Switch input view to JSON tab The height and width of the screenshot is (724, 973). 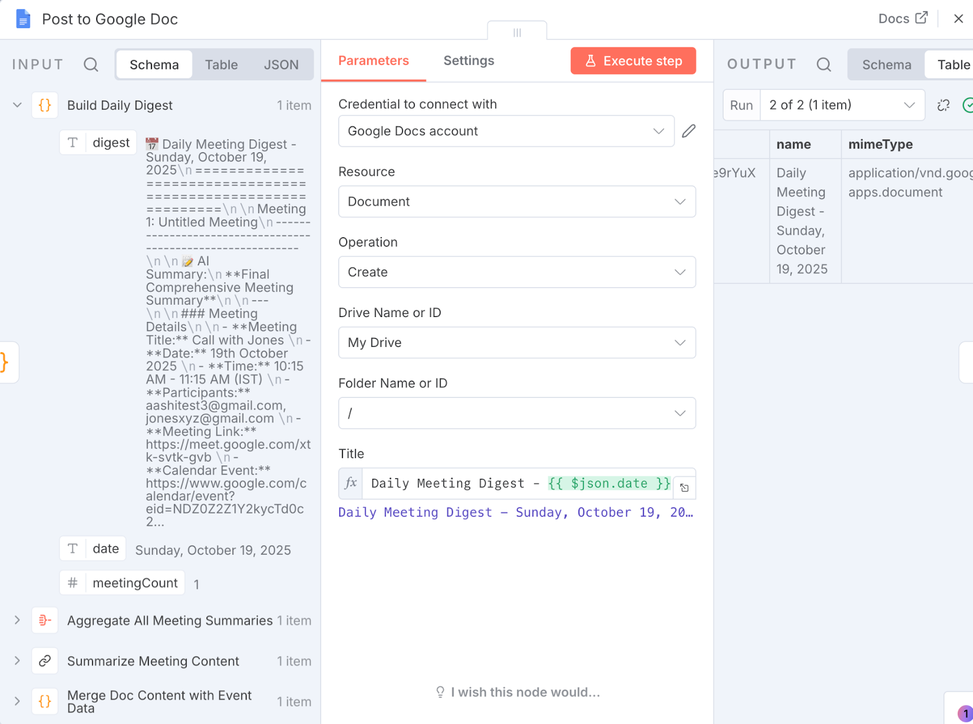pos(282,64)
